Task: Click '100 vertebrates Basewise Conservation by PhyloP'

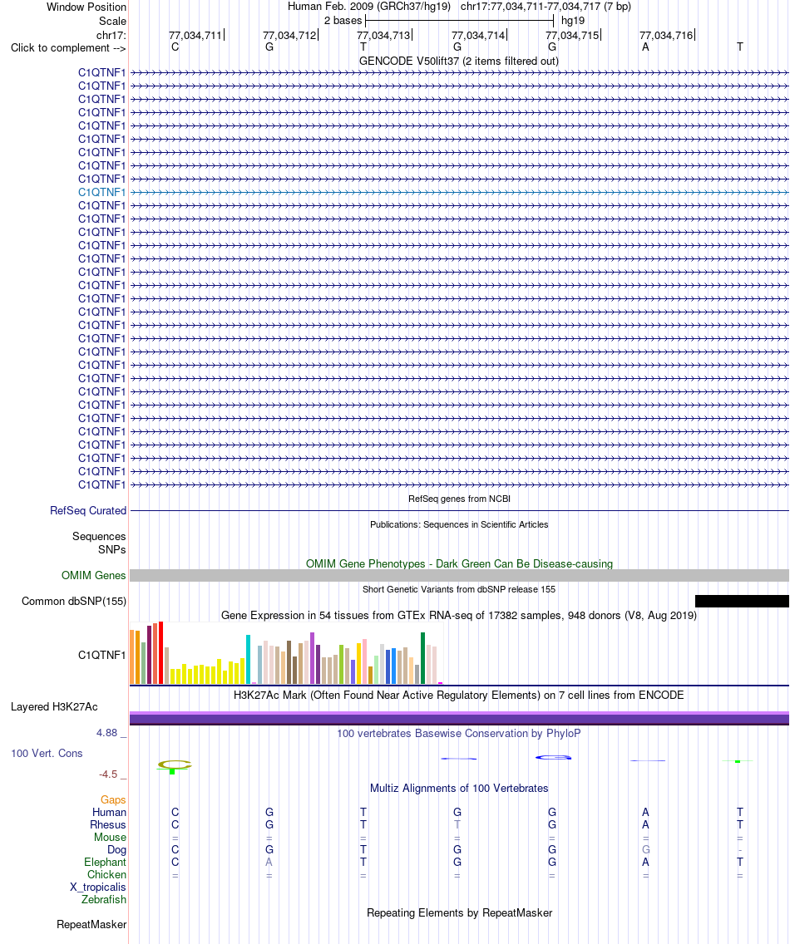Action: tap(458, 733)
